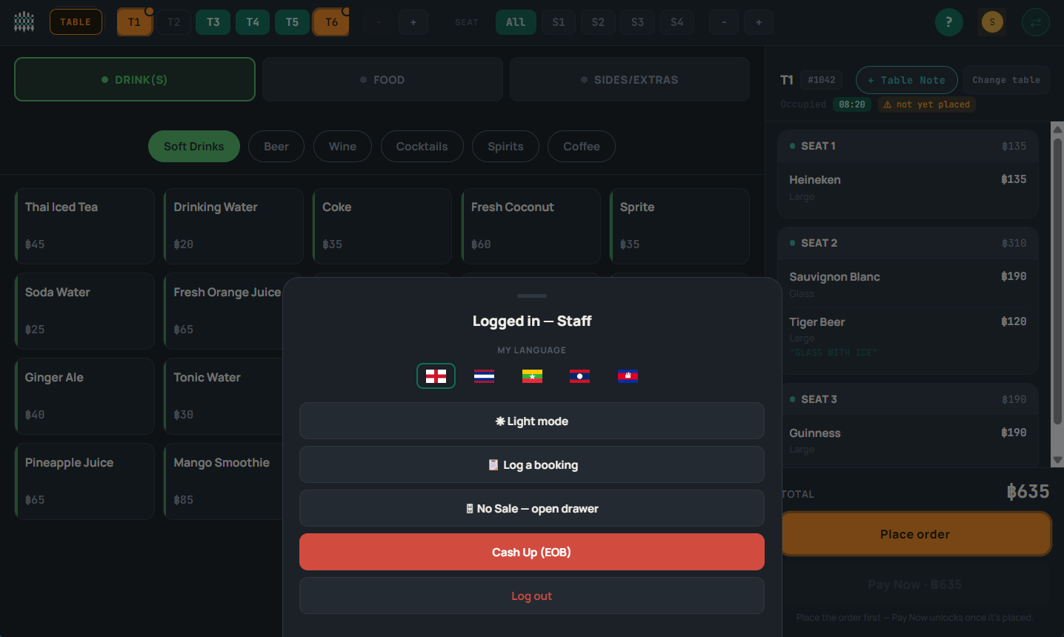Image resolution: width=1064 pixels, height=637 pixels.
Task: Open the DRINK(S) tab
Action: [135, 79]
